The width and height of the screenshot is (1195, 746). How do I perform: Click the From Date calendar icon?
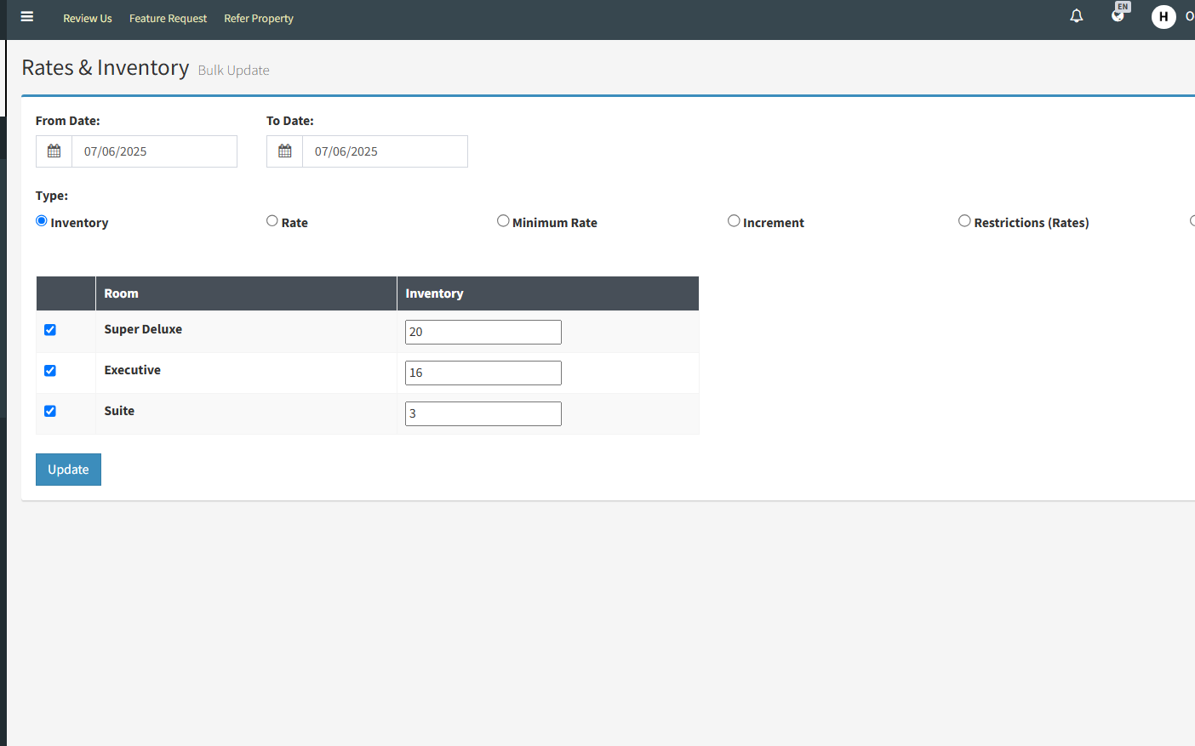click(54, 151)
